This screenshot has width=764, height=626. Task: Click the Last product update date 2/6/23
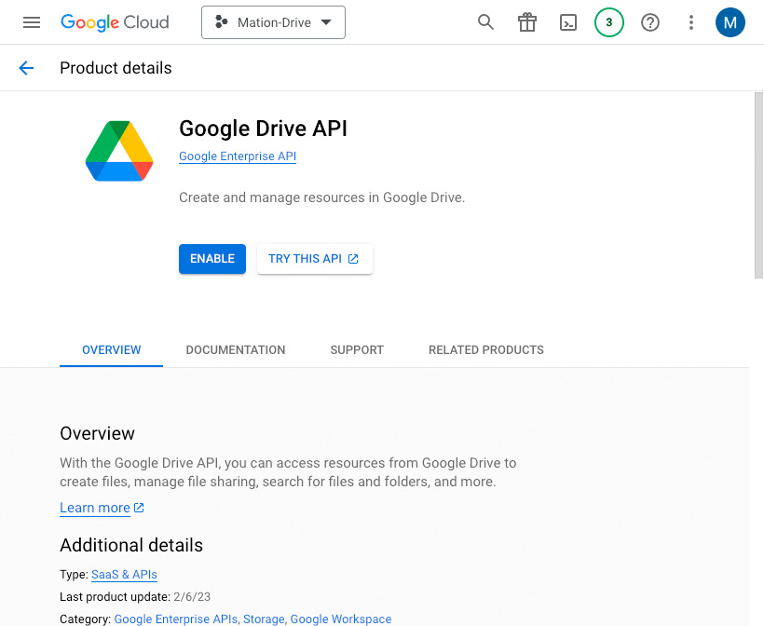[192, 597]
